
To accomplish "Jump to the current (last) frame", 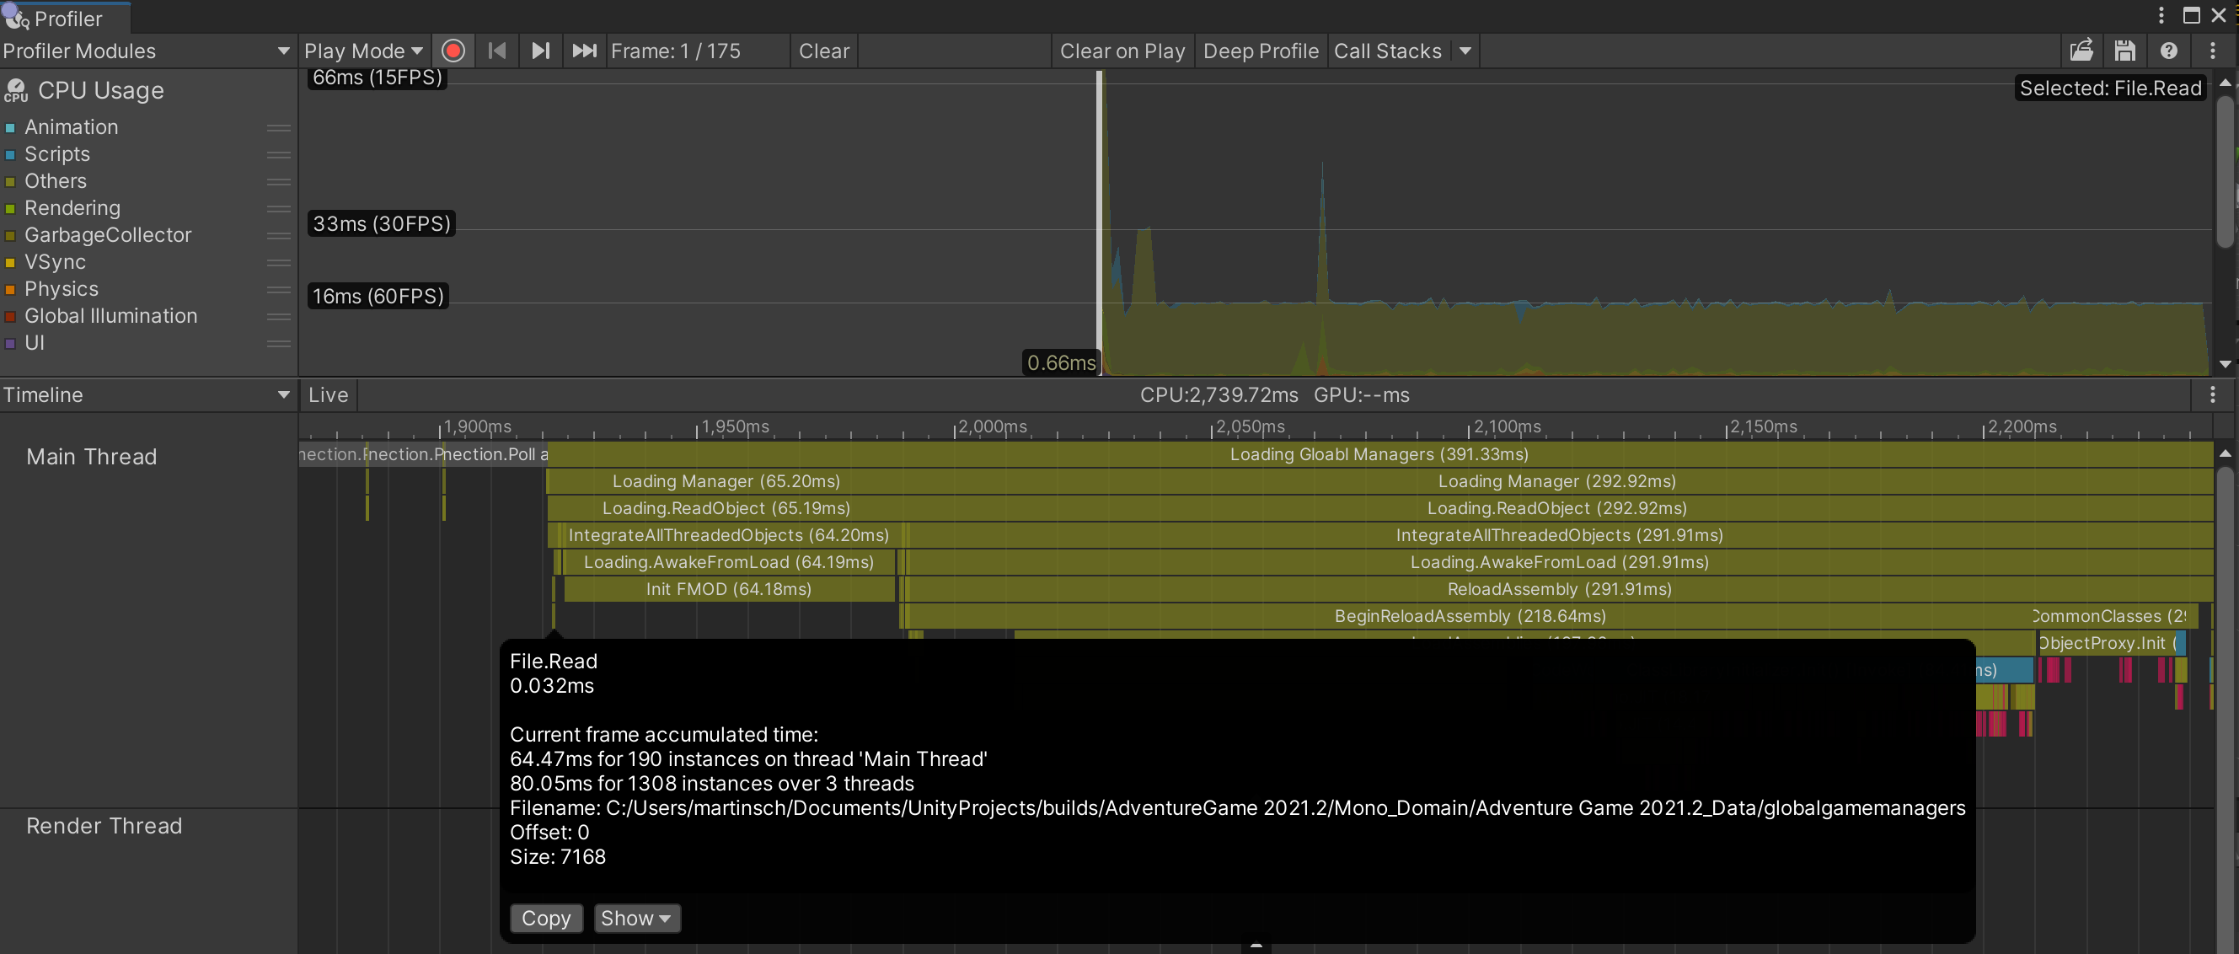I will (x=584, y=51).
